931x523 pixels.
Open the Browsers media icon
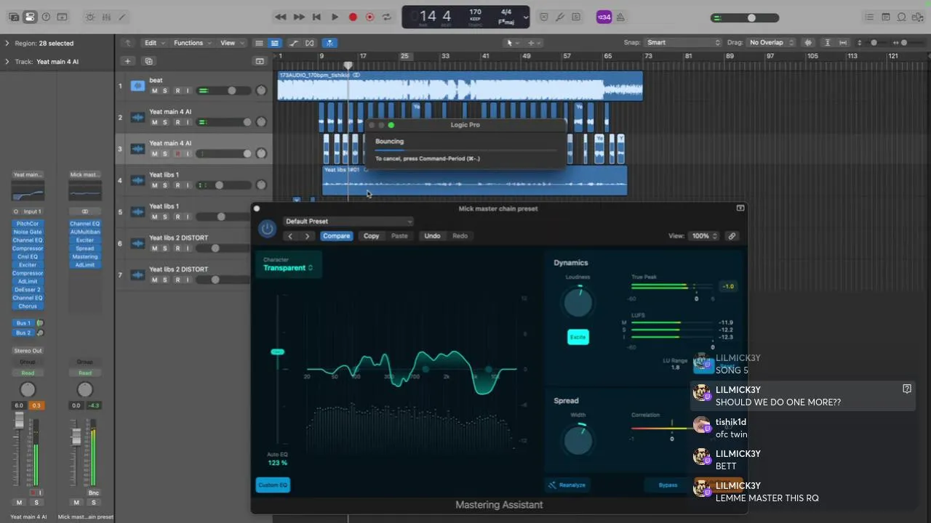pos(918,17)
